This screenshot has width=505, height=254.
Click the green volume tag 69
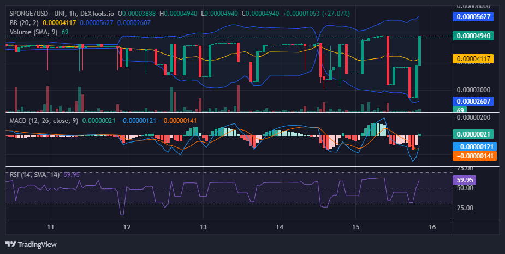pos(460,110)
